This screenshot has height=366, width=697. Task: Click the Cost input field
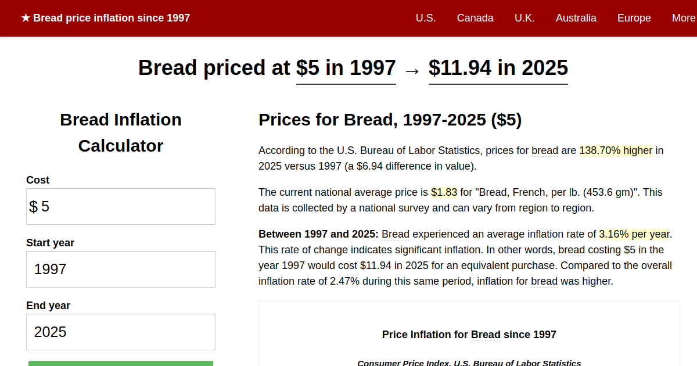[x=121, y=206]
